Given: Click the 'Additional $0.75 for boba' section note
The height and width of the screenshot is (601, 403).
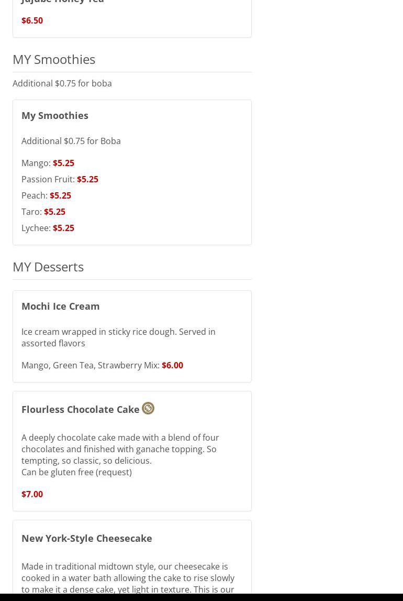Looking at the screenshot, I should (62, 83).
